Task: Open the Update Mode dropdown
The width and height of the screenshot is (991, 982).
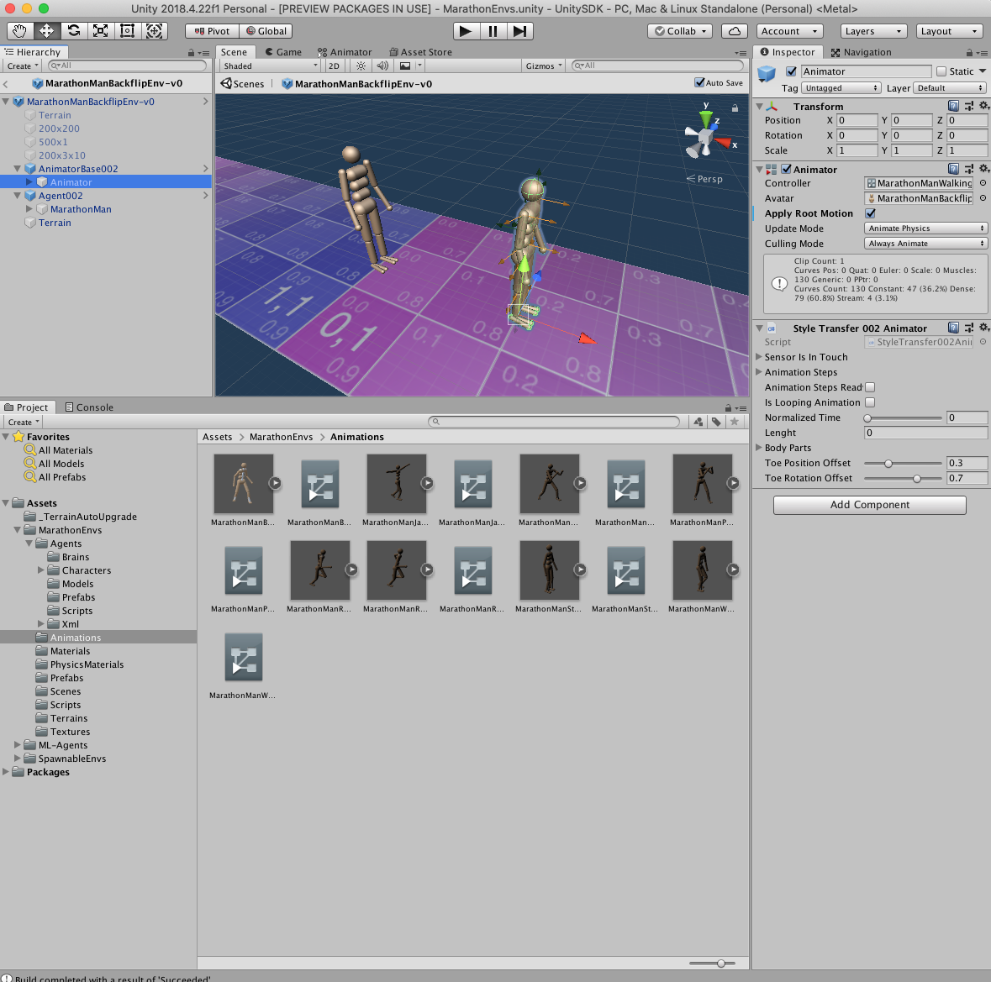Action: click(x=925, y=228)
